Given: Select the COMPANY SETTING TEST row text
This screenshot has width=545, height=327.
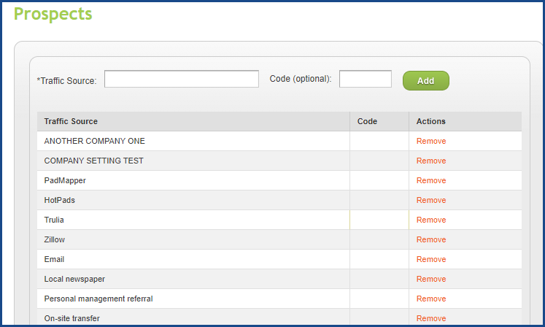Looking at the screenshot, I should (94, 161).
